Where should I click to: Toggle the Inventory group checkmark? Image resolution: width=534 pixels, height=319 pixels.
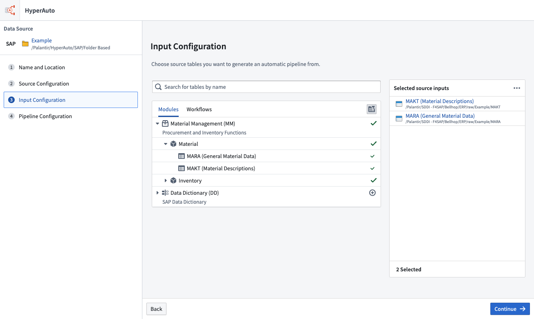[373, 180]
